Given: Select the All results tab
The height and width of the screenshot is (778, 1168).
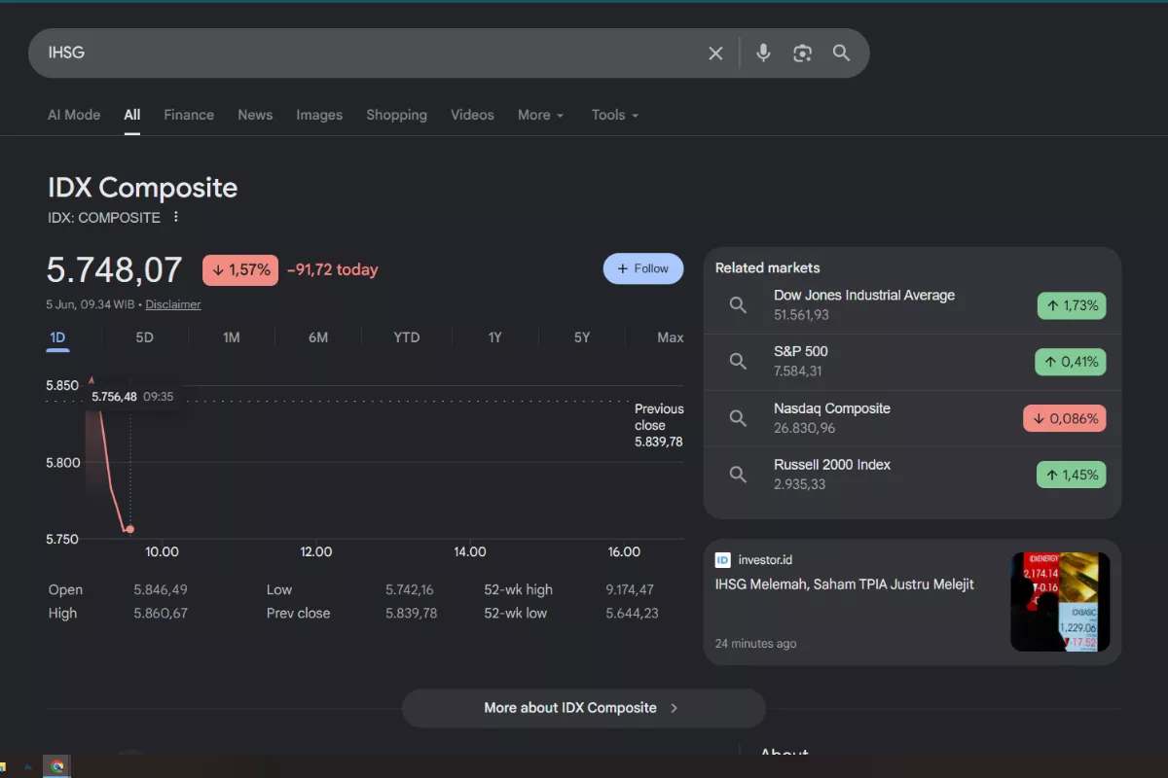Looking at the screenshot, I should pyautogui.click(x=132, y=115).
